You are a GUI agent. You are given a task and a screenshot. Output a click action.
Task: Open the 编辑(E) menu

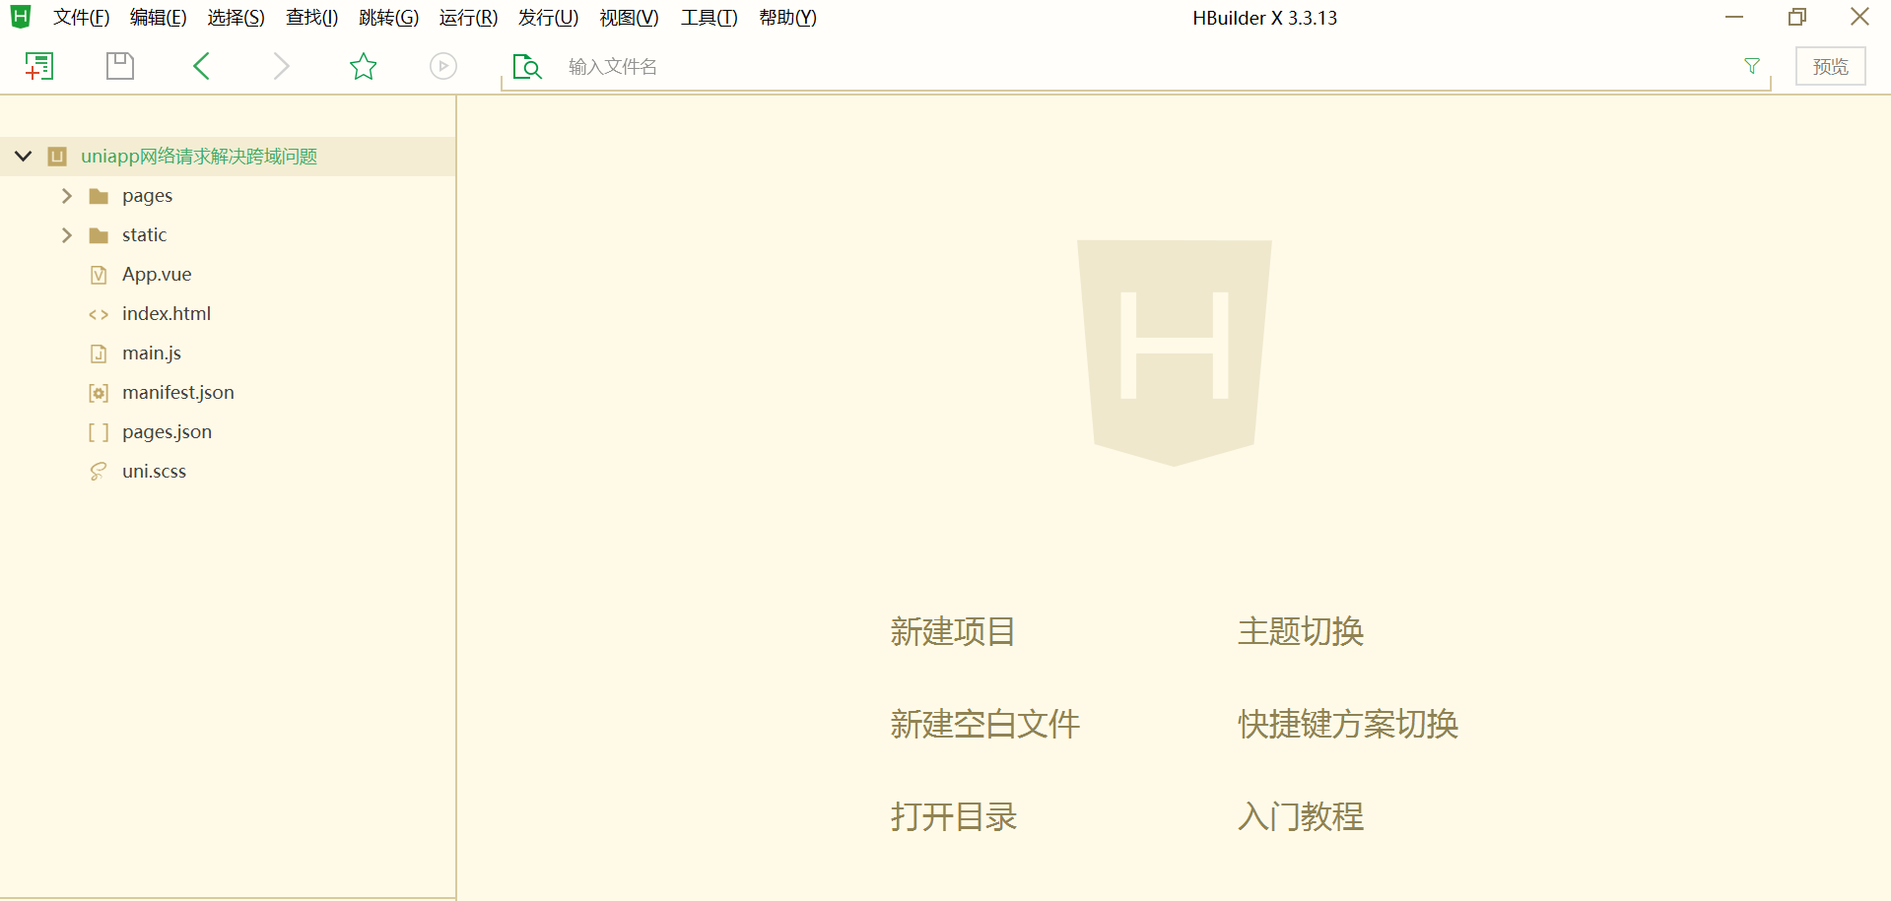point(158,18)
